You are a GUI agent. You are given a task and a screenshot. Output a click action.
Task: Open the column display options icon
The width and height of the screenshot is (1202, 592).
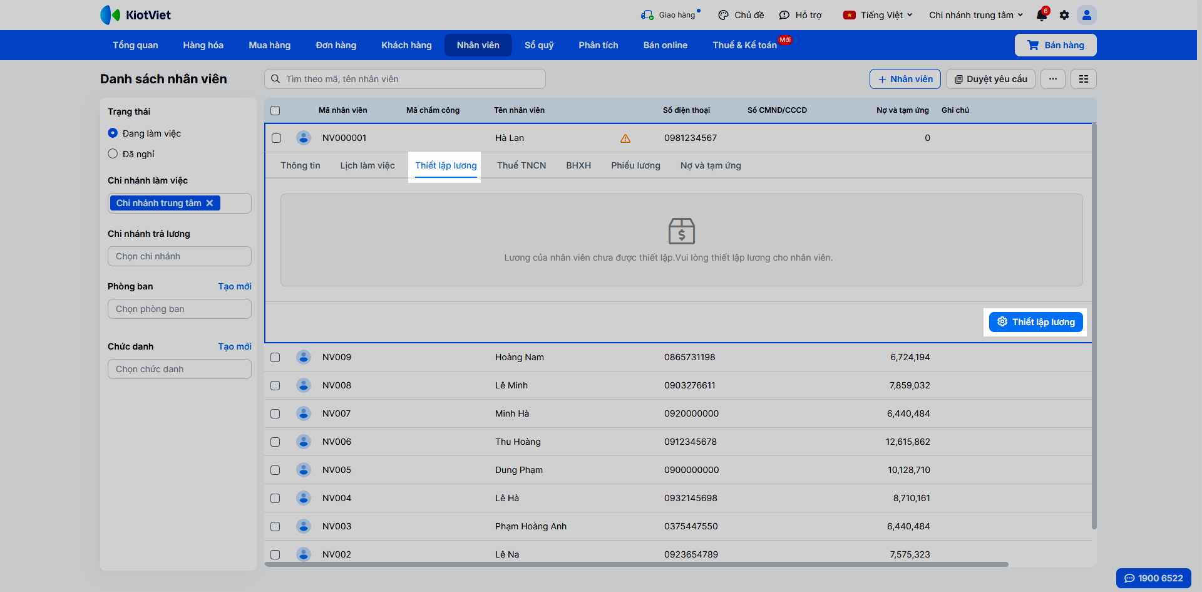tap(1084, 79)
